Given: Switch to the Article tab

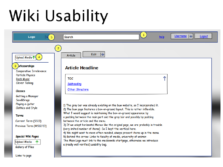Looking at the screenshot, I should click(71, 55).
